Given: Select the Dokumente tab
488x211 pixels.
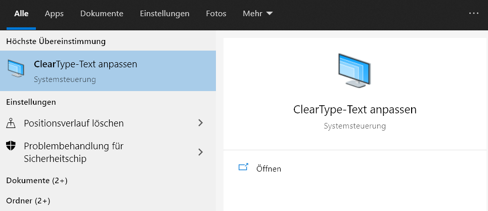Looking at the screenshot, I should click(x=102, y=14).
